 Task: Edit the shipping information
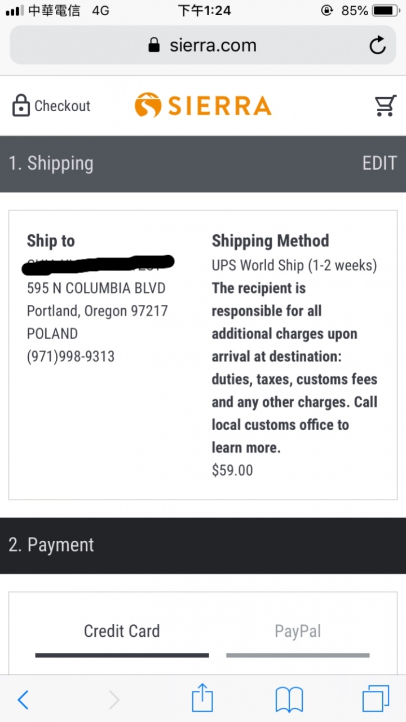(379, 164)
